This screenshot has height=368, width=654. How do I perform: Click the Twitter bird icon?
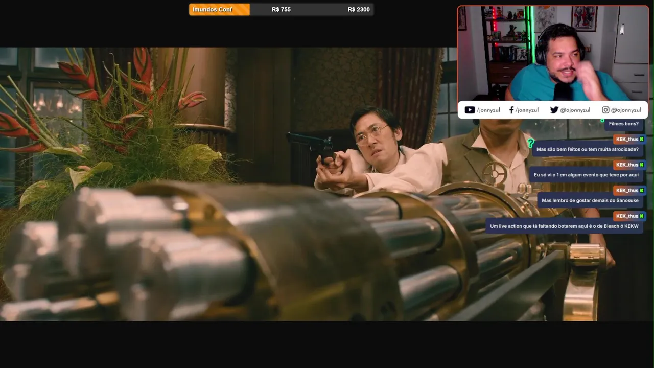[x=554, y=110]
